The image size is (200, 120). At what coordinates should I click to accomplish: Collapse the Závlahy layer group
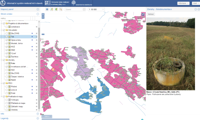point(1,60)
